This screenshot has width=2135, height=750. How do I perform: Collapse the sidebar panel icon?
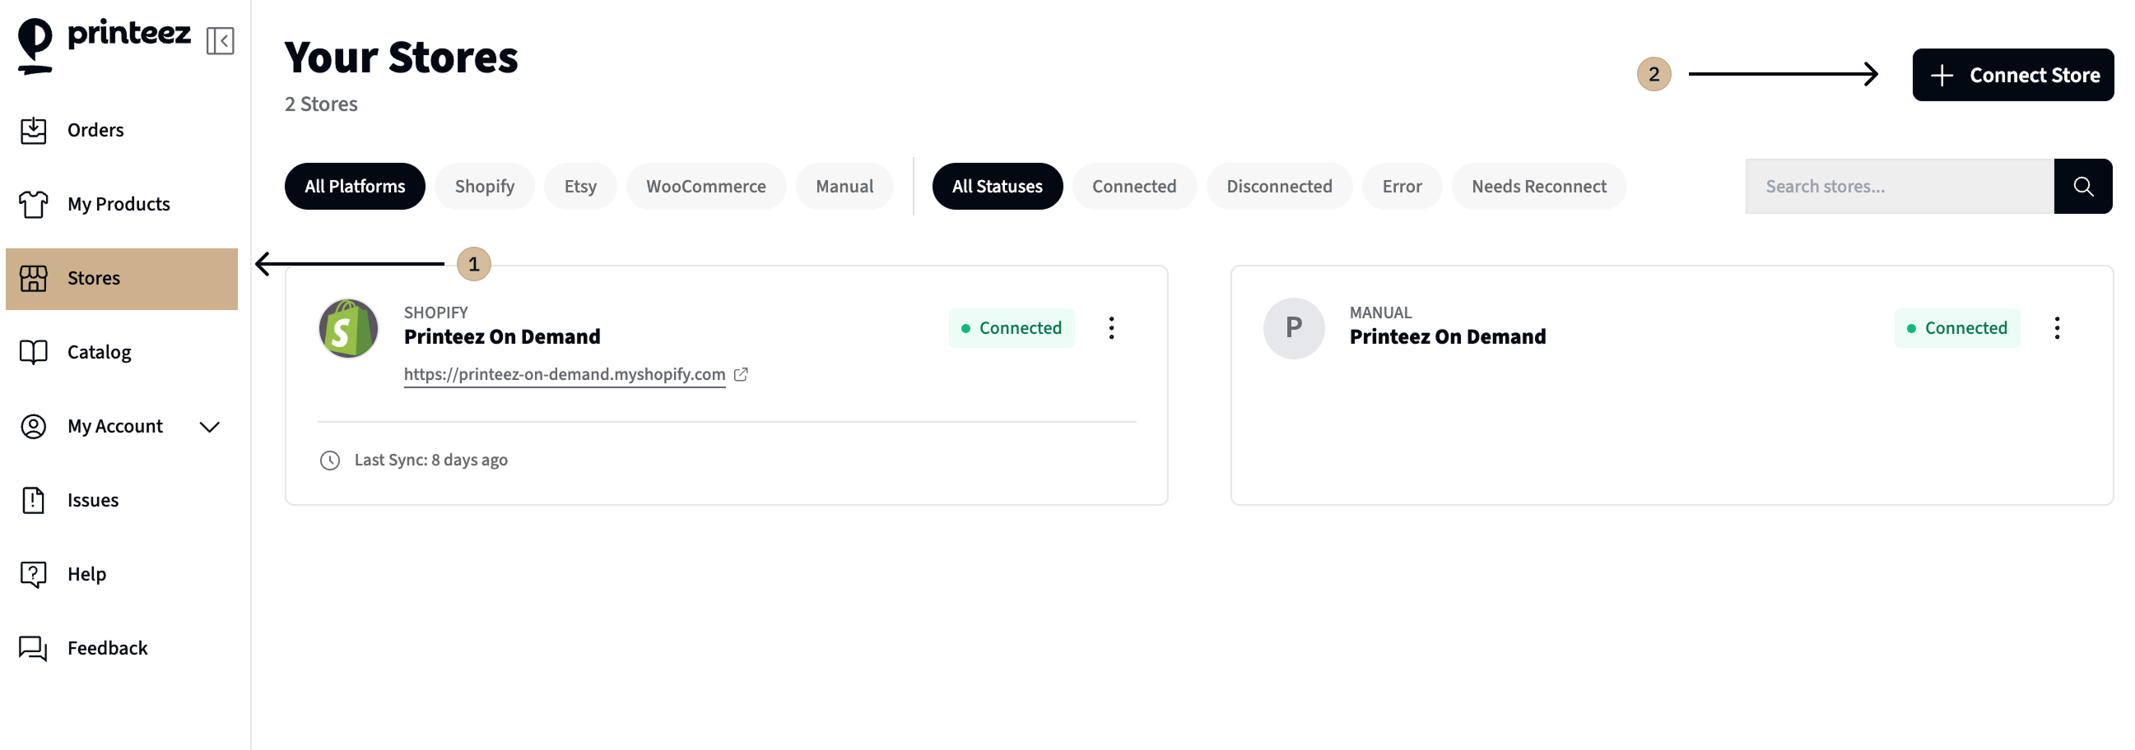[221, 40]
